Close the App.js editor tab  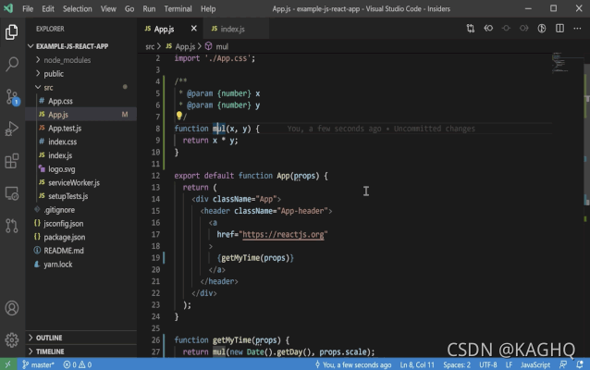pyautogui.click(x=194, y=29)
